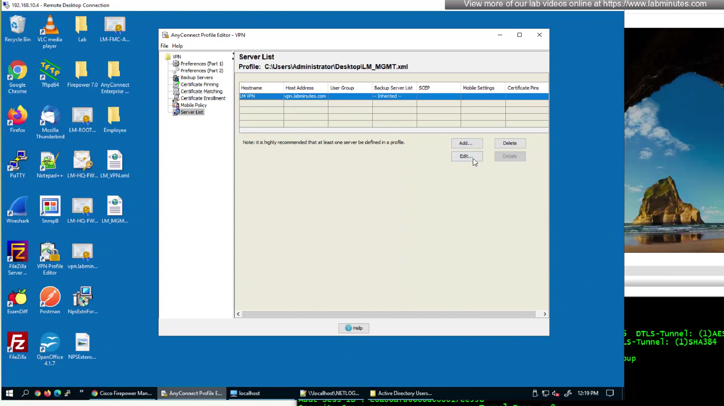Delete the selected LM VPN server
The image size is (724, 406).
[510, 143]
